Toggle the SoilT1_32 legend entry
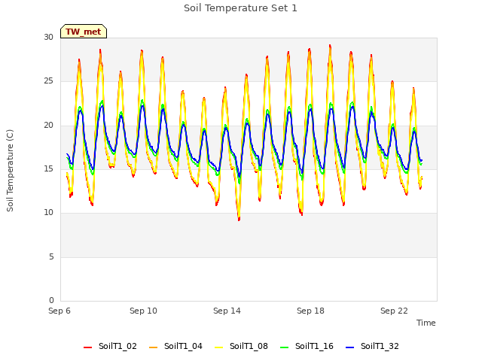Viewport: 482px width, 361px height. coord(372,346)
